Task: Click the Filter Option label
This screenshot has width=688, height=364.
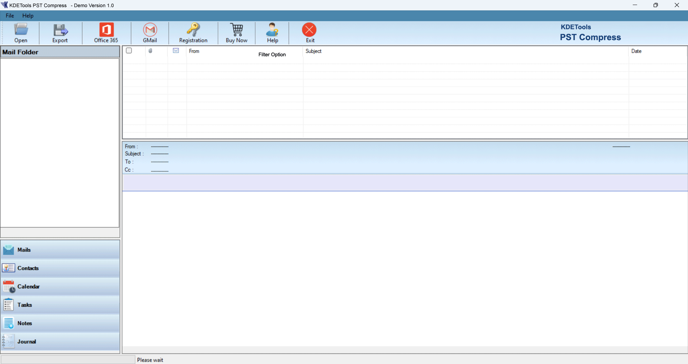Action: tap(272, 54)
